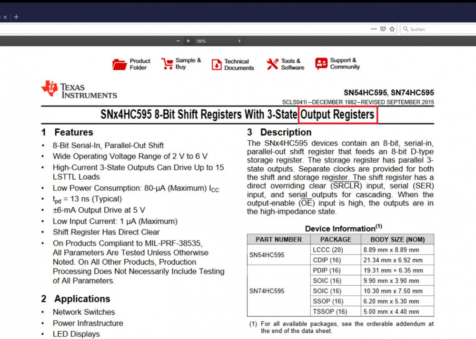Click the Features section heading
Viewport: 476px width, 339px height.
tap(67, 132)
